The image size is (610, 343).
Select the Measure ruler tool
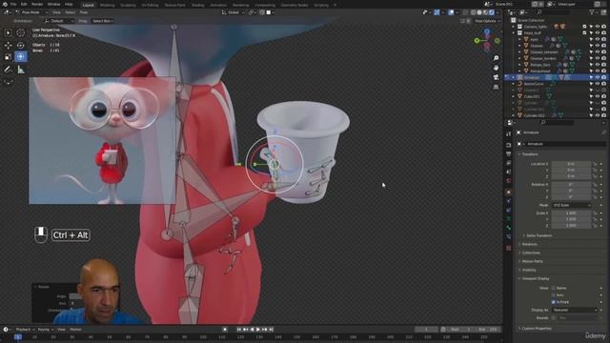tap(21, 70)
